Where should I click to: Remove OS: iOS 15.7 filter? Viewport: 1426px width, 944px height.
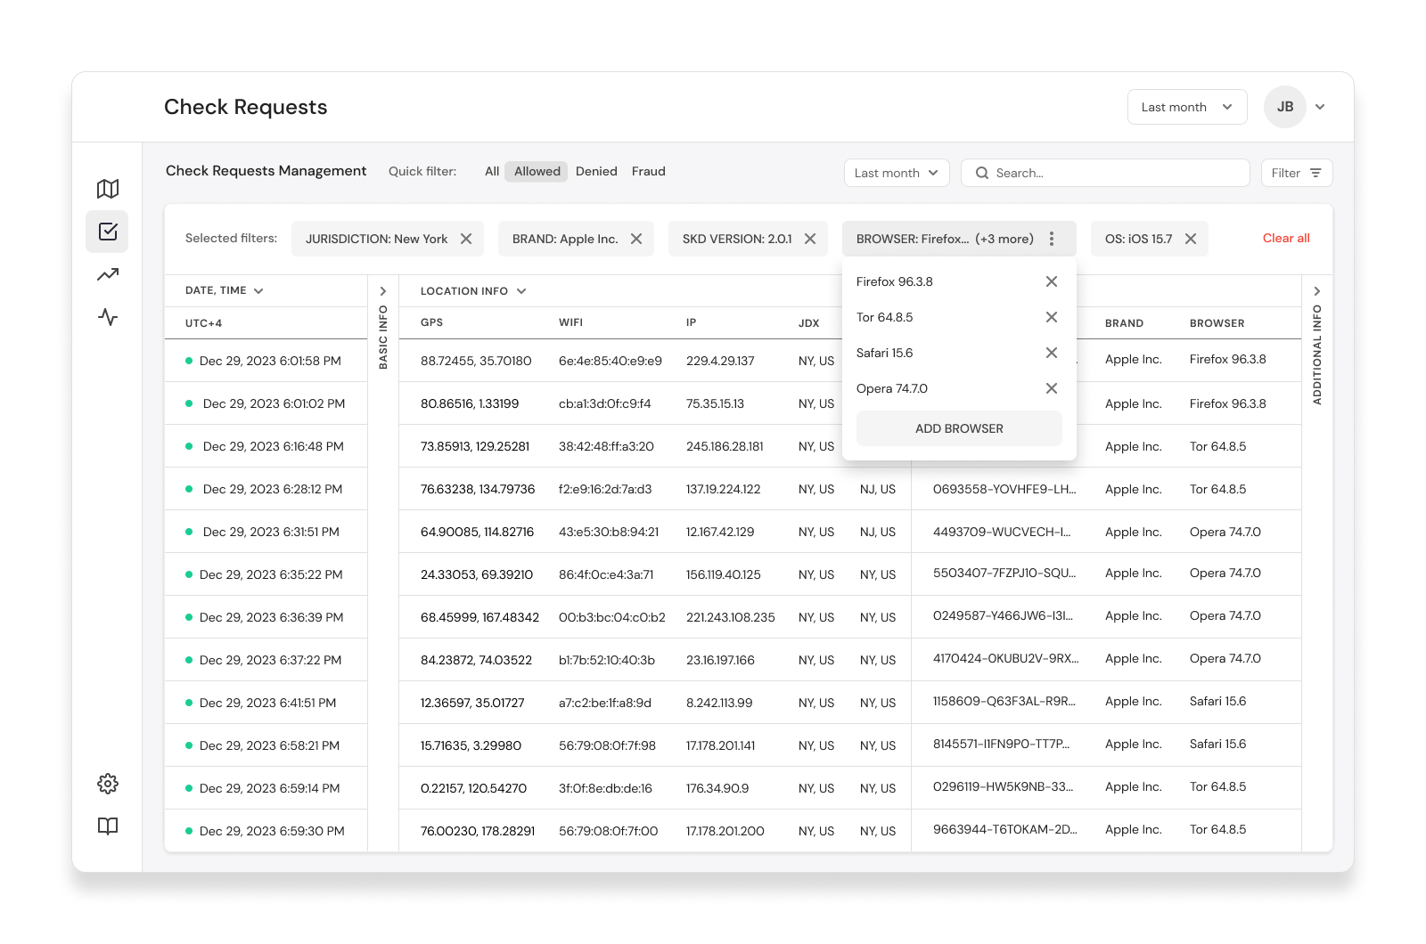tap(1191, 239)
